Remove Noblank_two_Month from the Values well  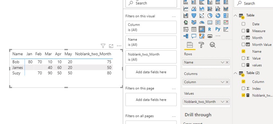pyautogui.click(x=227, y=102)
